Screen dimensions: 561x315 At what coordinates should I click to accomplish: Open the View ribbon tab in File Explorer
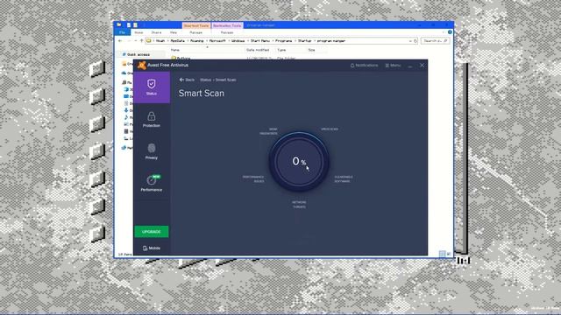pyautogui.click(x=174, y=32)
